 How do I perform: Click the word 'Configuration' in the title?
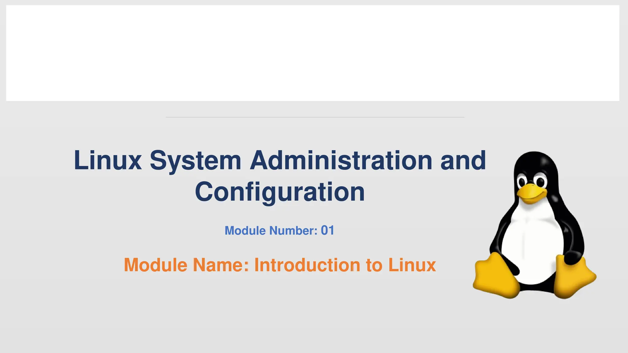280,192
